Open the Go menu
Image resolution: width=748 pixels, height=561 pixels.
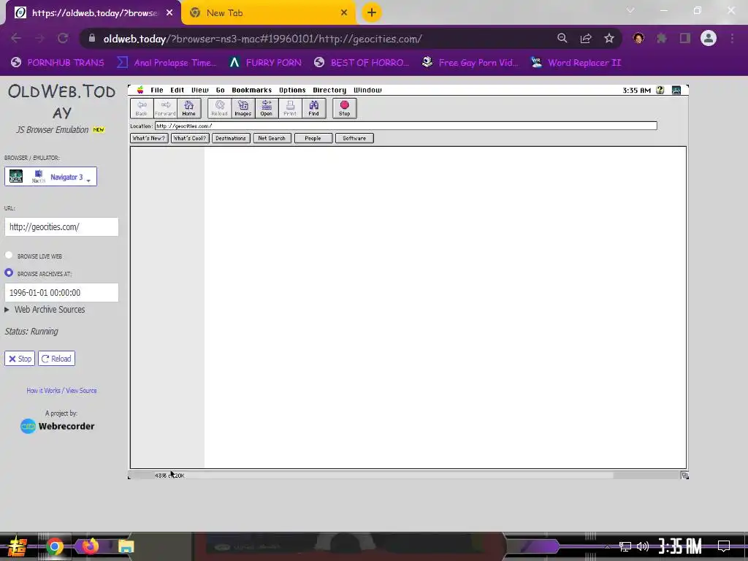click(221, 90)
